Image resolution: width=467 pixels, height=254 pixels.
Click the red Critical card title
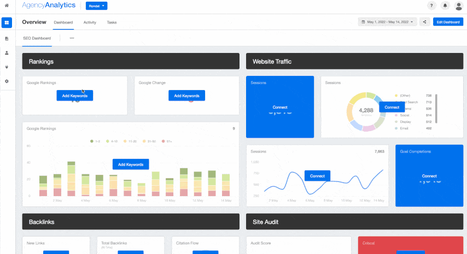(369, 243)
